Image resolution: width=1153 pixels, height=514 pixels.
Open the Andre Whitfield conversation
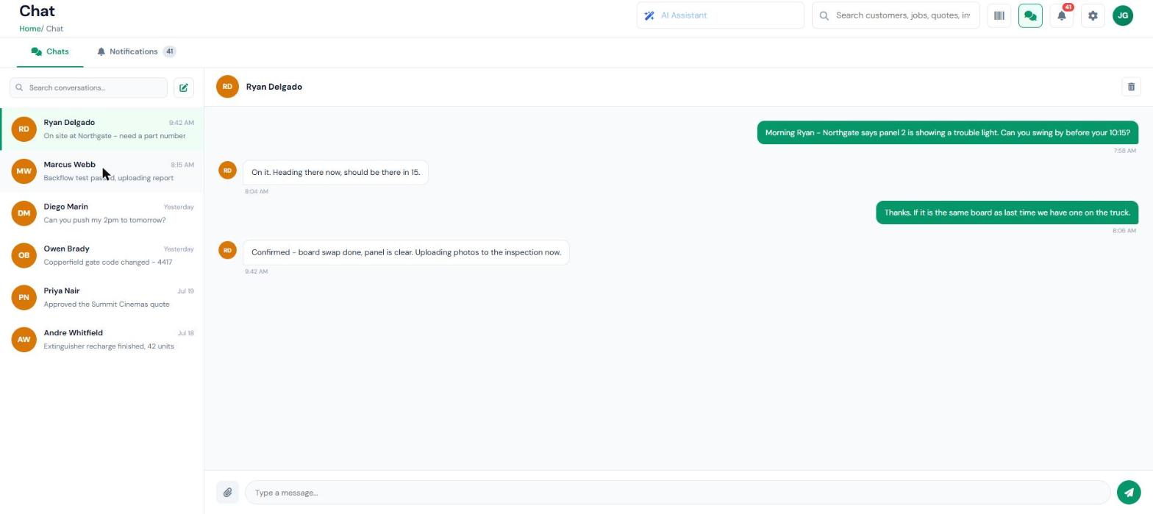pyautogui.click(x=102, y=340)
